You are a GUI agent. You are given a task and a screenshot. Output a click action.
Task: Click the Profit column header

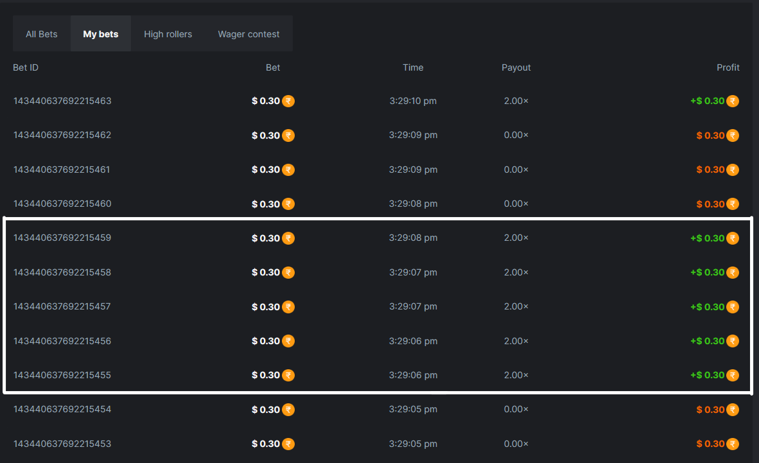coord(728,67)
